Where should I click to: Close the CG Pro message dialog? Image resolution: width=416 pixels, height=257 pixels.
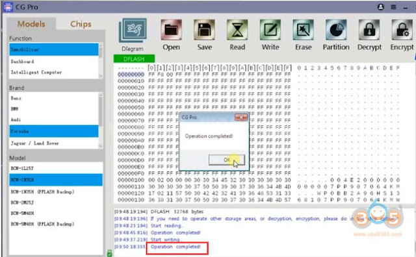click(241, 117)
